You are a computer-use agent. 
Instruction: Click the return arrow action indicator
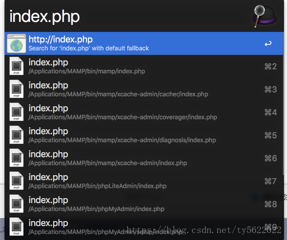(268, 43)
